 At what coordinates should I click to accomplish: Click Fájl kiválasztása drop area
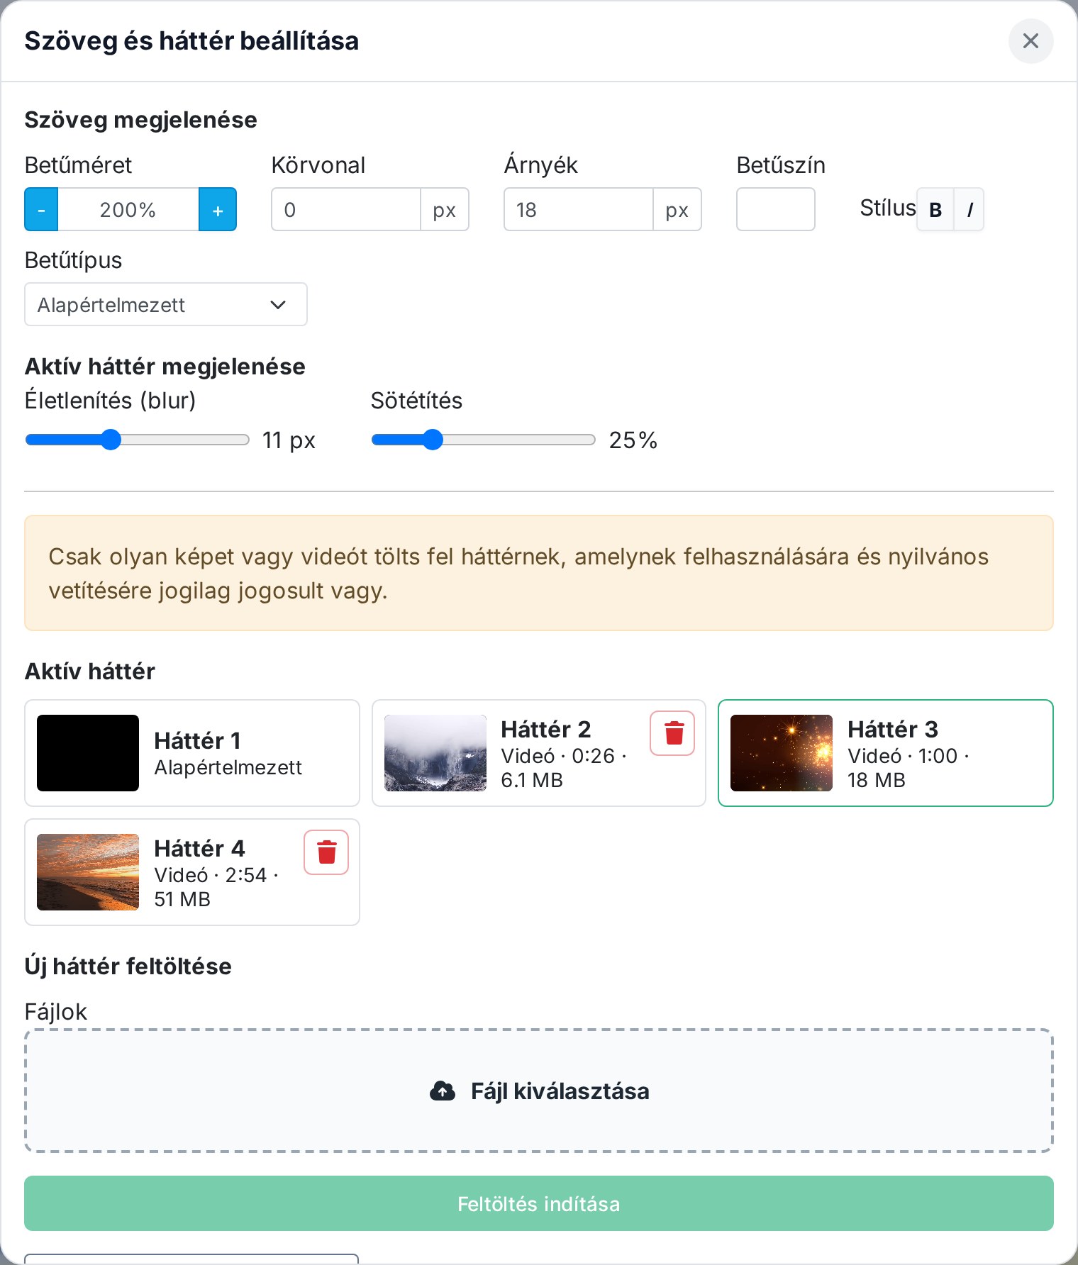[539, 1091]
